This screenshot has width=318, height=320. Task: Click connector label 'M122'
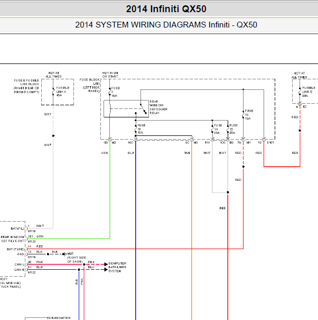(x=32, y=272)
